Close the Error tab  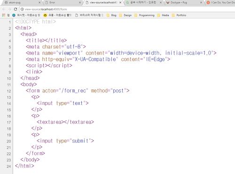tap(80, 2)
